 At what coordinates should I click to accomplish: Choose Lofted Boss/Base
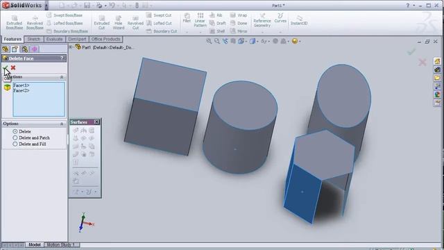(65, 23)
